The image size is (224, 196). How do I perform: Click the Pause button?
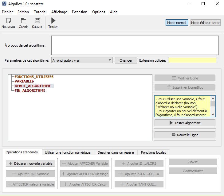pyautogui.click(x=193, y=162)
